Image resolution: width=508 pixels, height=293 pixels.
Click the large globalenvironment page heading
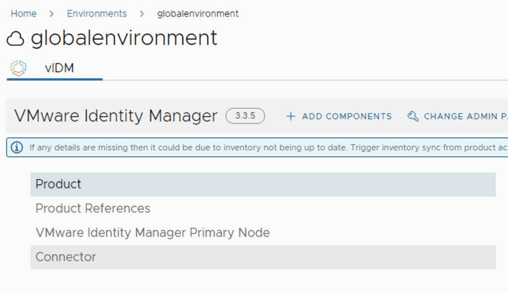tap(124, 38)
